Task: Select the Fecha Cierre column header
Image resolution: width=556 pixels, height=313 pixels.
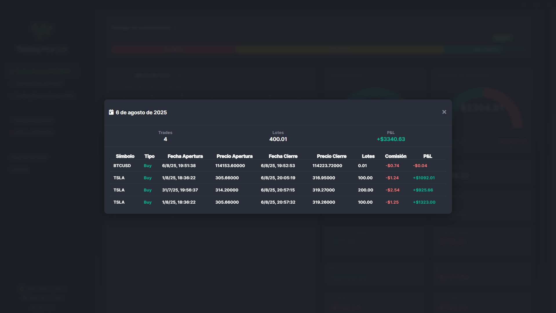Action: [283, 156]
